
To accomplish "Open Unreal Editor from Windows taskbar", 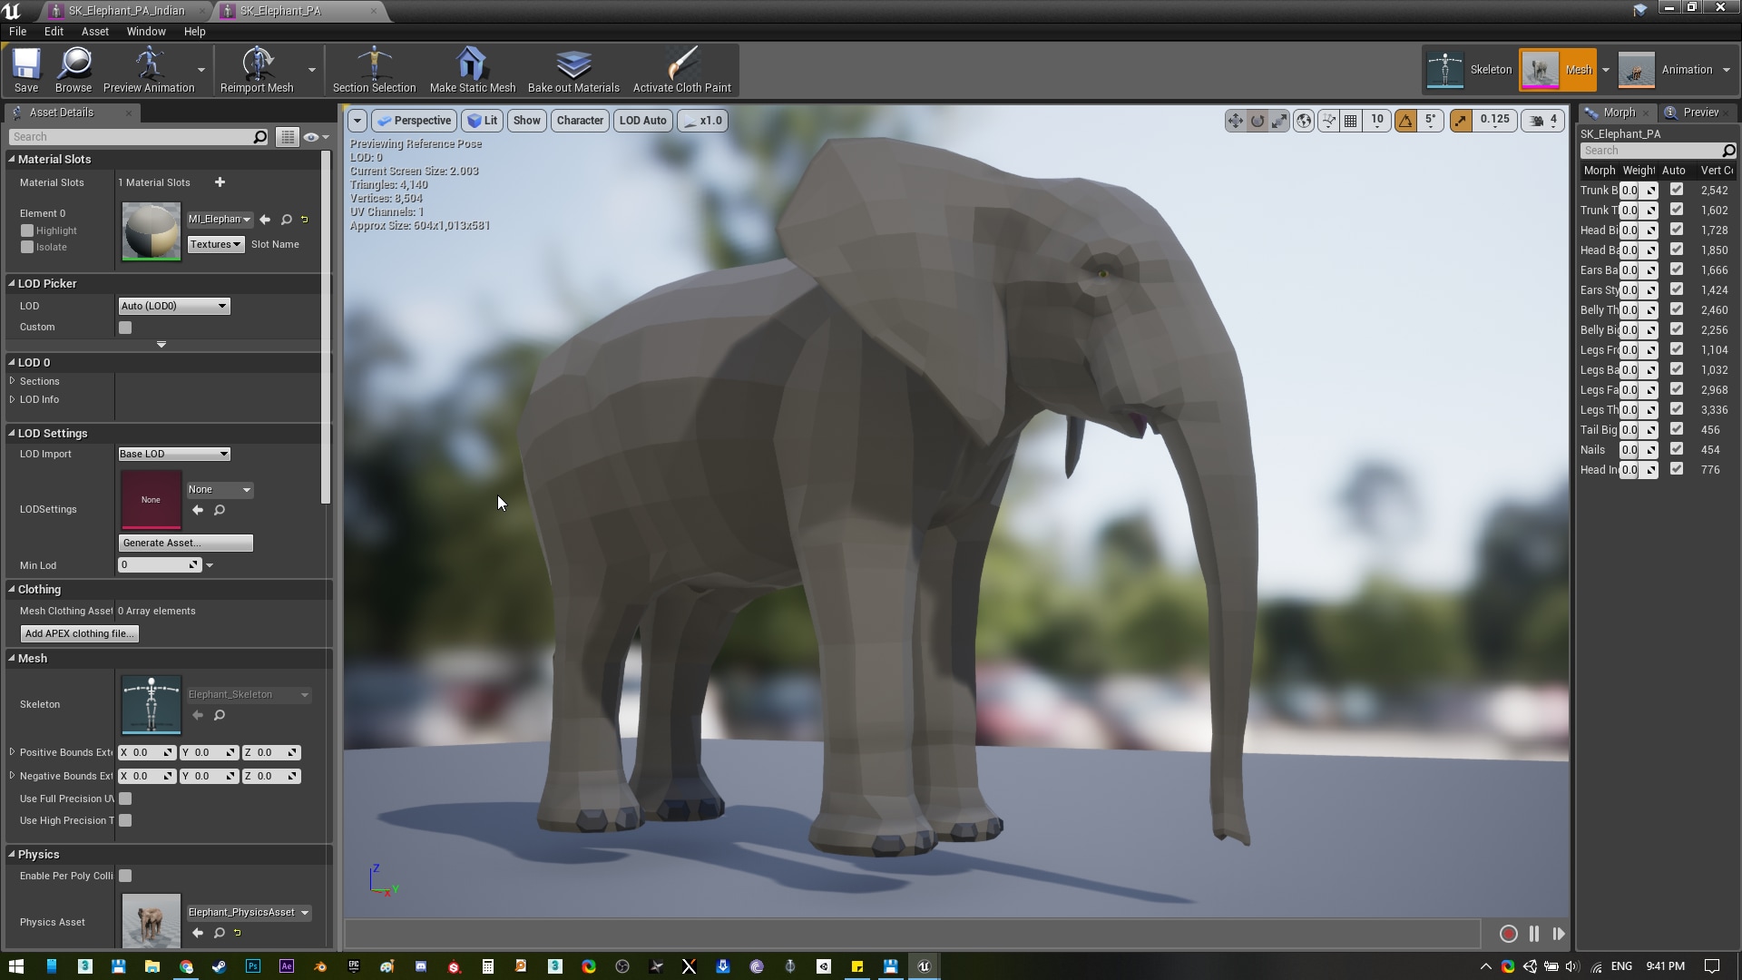I will pyautogui.click(x=924, y=966).
